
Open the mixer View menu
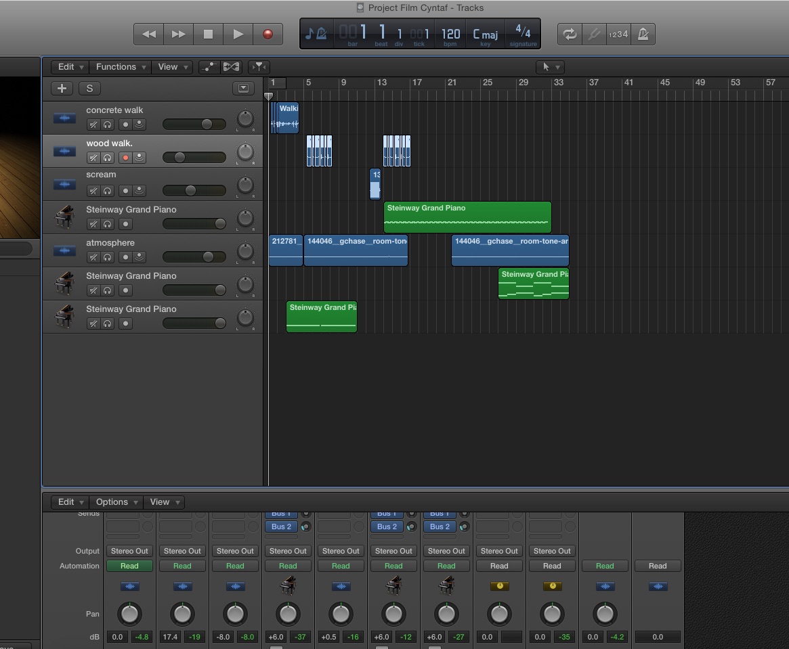point(165,502)
